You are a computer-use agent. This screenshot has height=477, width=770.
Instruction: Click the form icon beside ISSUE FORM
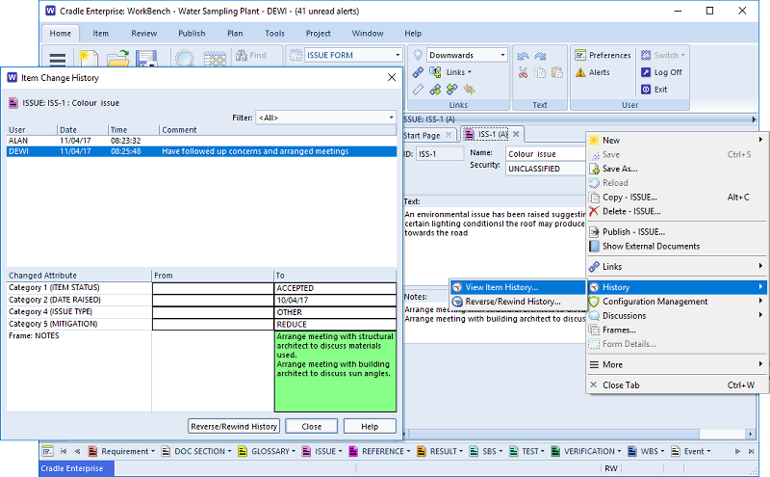296,55
